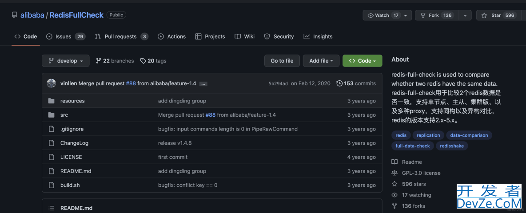Open the develop branch selector dropdown
Screen dimensions: 526x213
66,61
